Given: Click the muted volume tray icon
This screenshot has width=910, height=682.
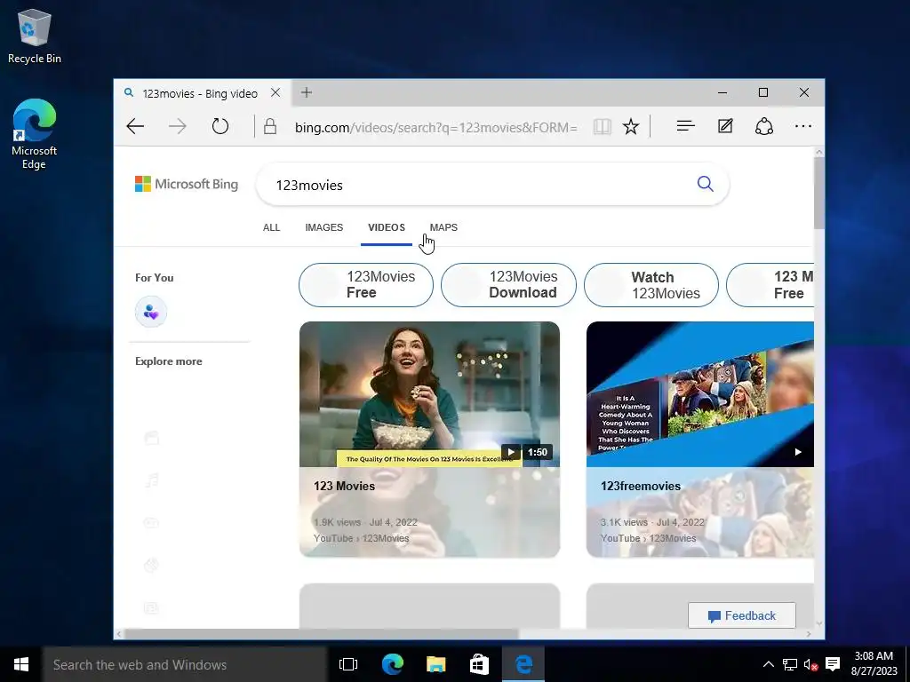Looking at the screenshot, I should (x=810, y=664).
